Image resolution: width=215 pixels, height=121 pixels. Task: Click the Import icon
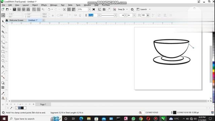(x=64, y=9)
